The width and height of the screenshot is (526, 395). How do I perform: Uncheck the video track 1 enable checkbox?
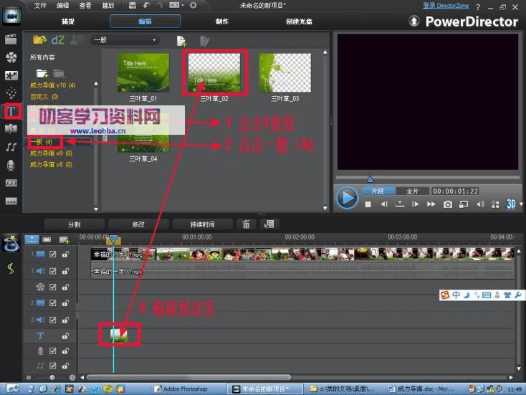tap(52, 254)
